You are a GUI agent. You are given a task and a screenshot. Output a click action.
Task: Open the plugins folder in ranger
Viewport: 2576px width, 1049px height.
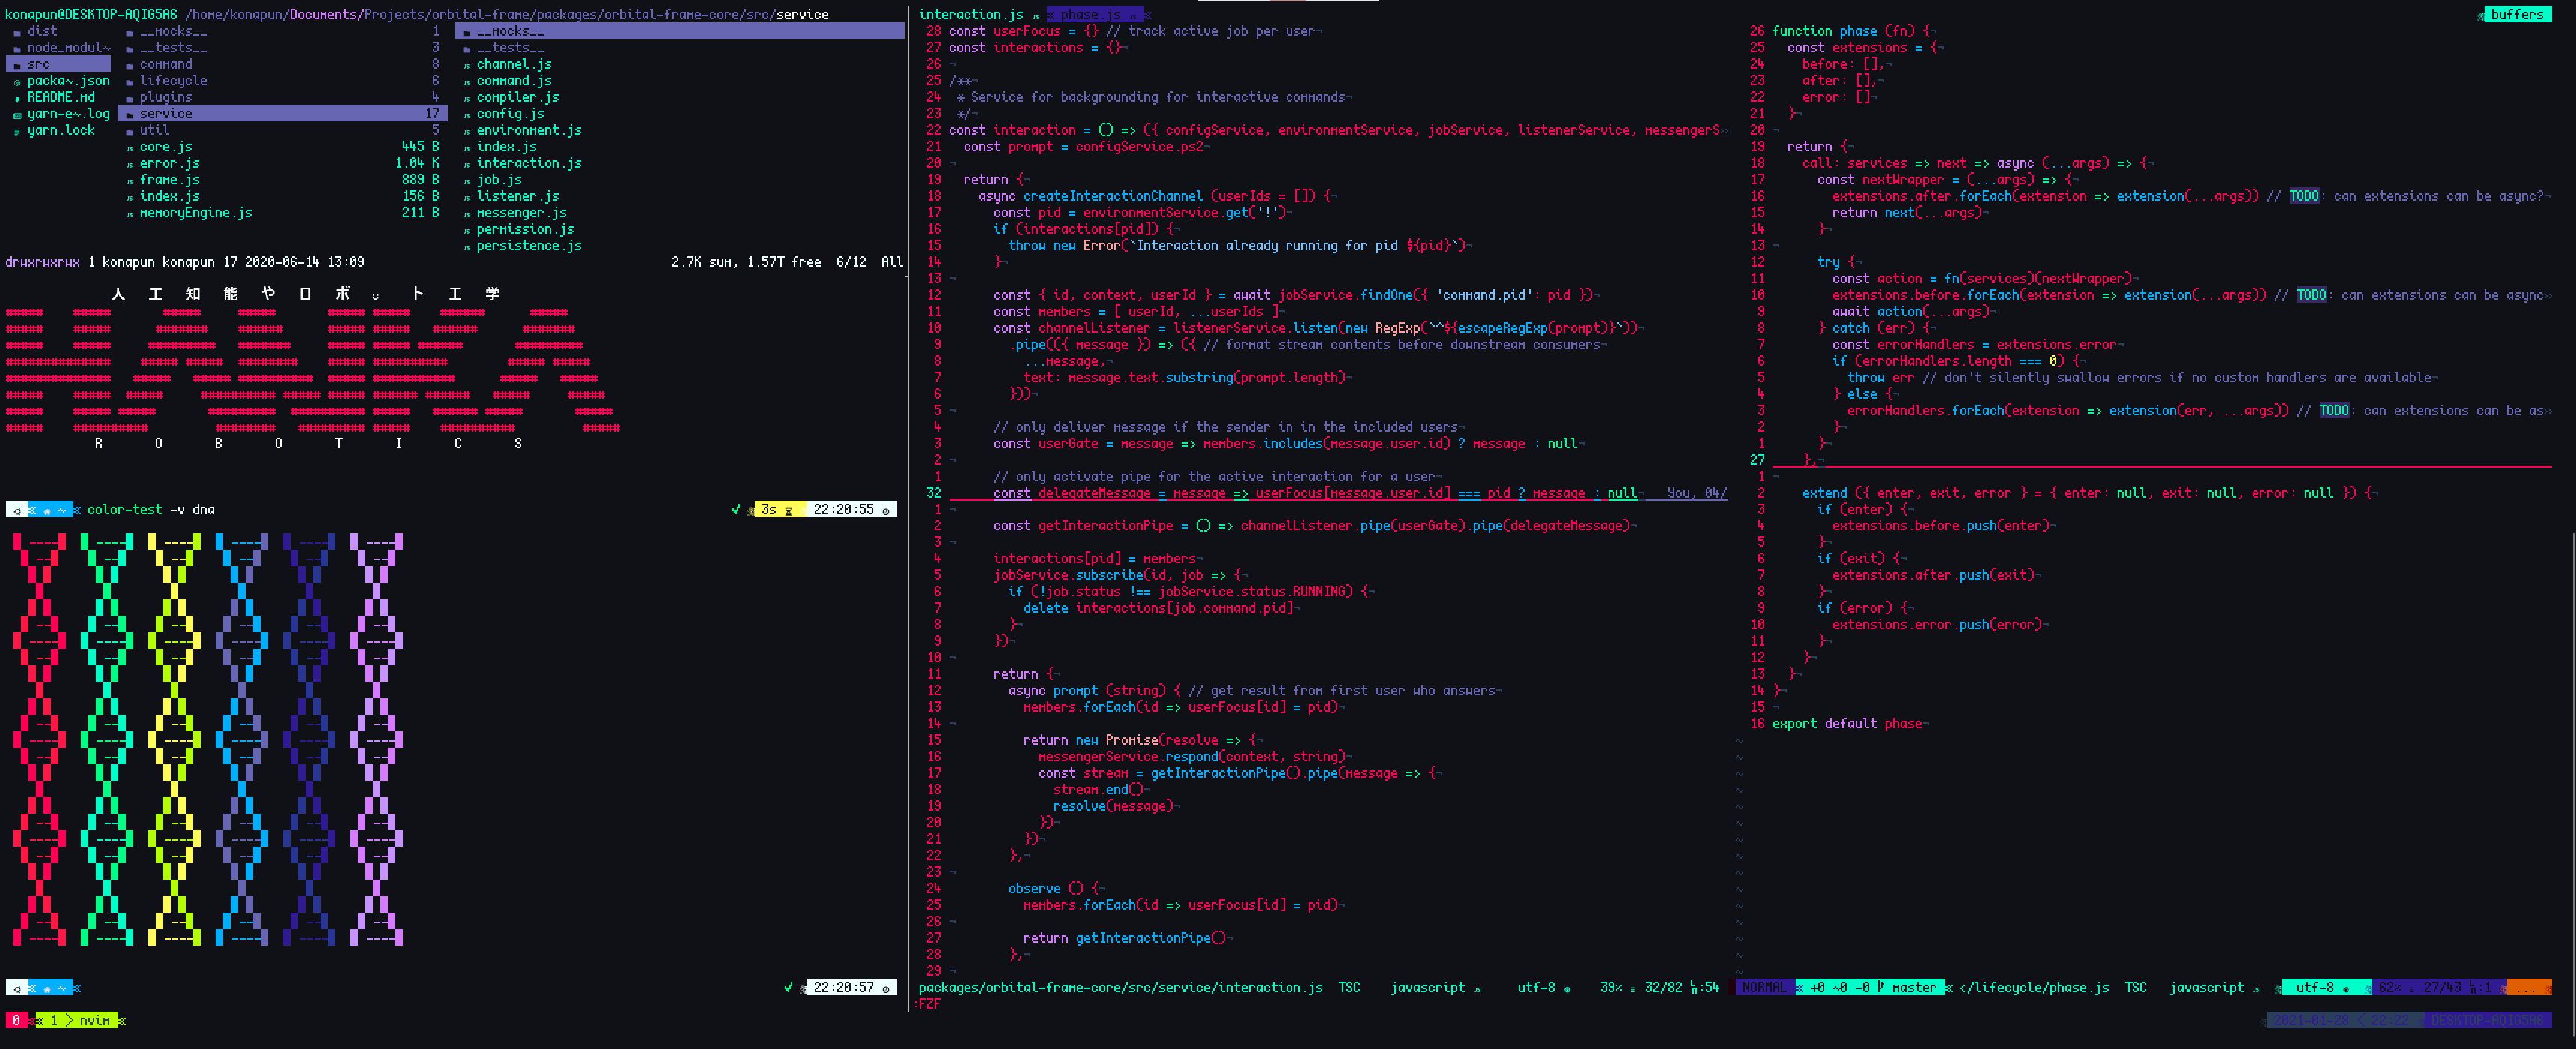pos(165,98)
